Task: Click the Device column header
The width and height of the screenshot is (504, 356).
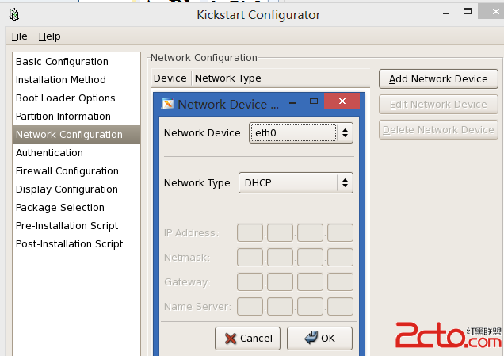Action: tap(171, 78)
